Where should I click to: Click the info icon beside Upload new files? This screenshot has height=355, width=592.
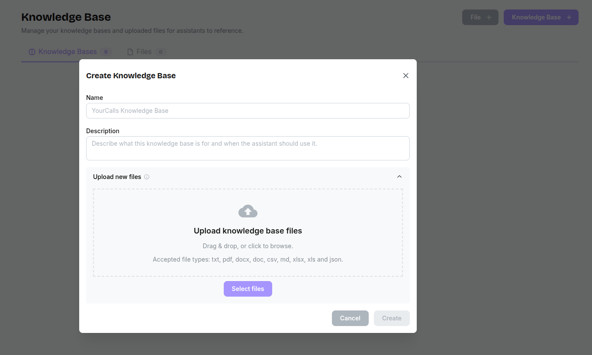tap(147, 177)
